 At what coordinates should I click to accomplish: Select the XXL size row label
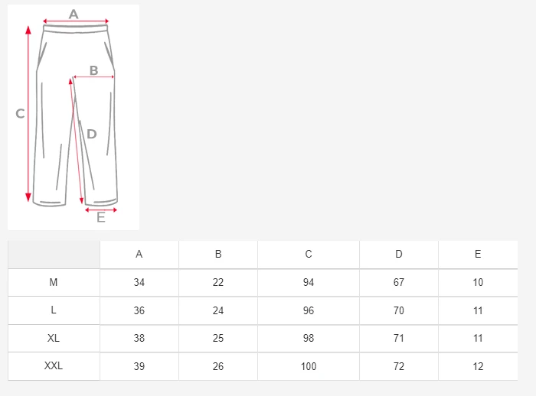click(54, 366)
